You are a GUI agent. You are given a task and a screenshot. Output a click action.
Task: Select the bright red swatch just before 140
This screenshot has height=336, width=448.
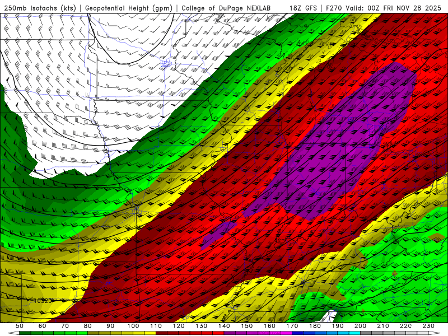coord(218,333)
